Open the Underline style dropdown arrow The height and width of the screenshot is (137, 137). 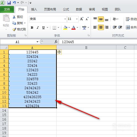coord(47,27)
